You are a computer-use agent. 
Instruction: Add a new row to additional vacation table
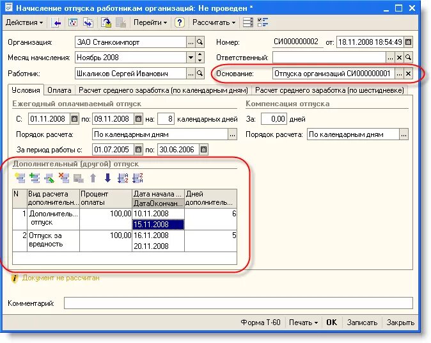(x=20, y=178)
